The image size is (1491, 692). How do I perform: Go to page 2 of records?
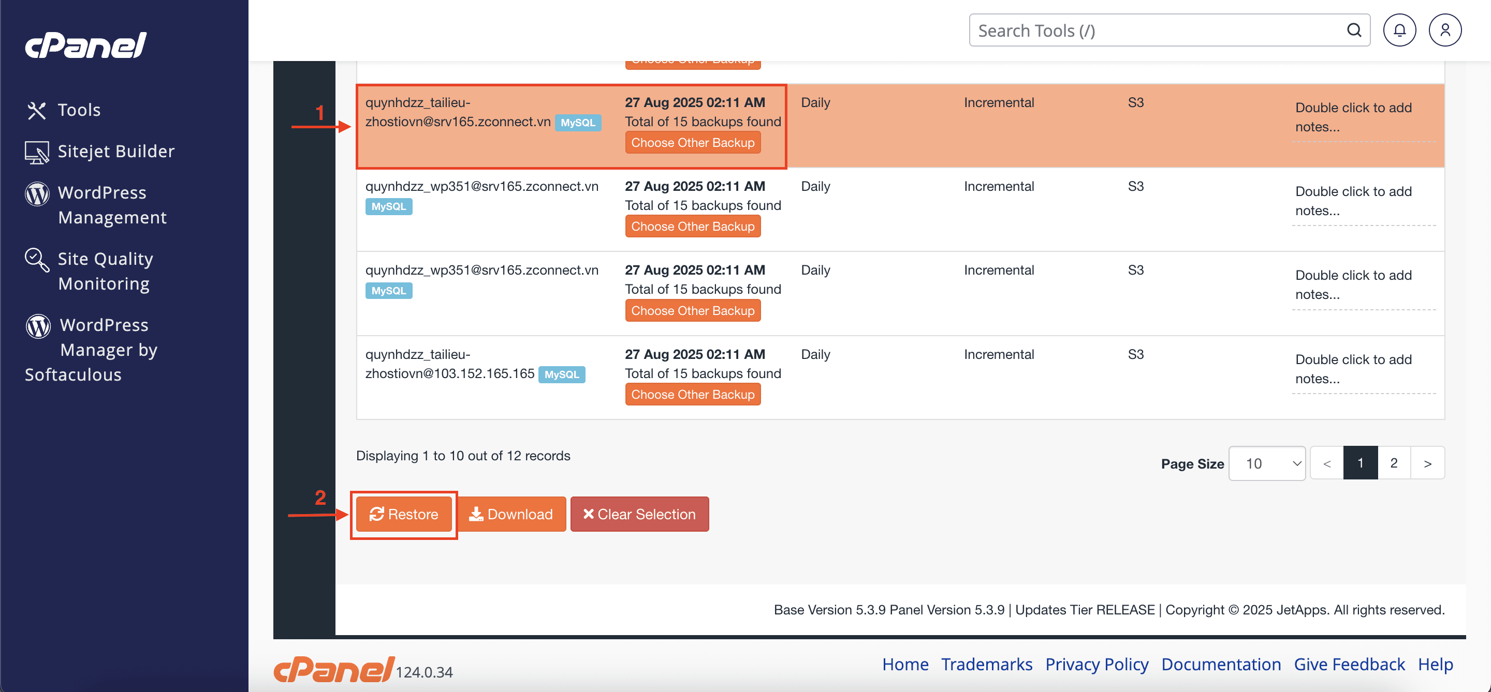(x=1394, y=463)
